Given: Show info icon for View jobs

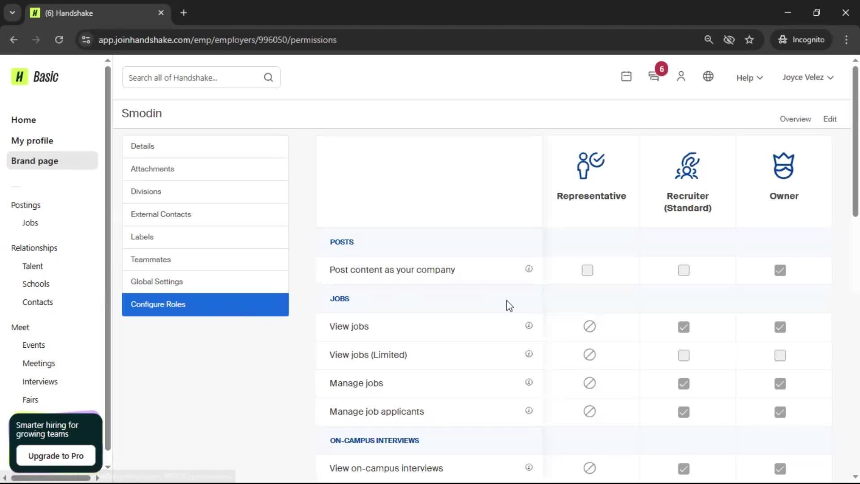Looking at the screenshot, I should point(529,326).
